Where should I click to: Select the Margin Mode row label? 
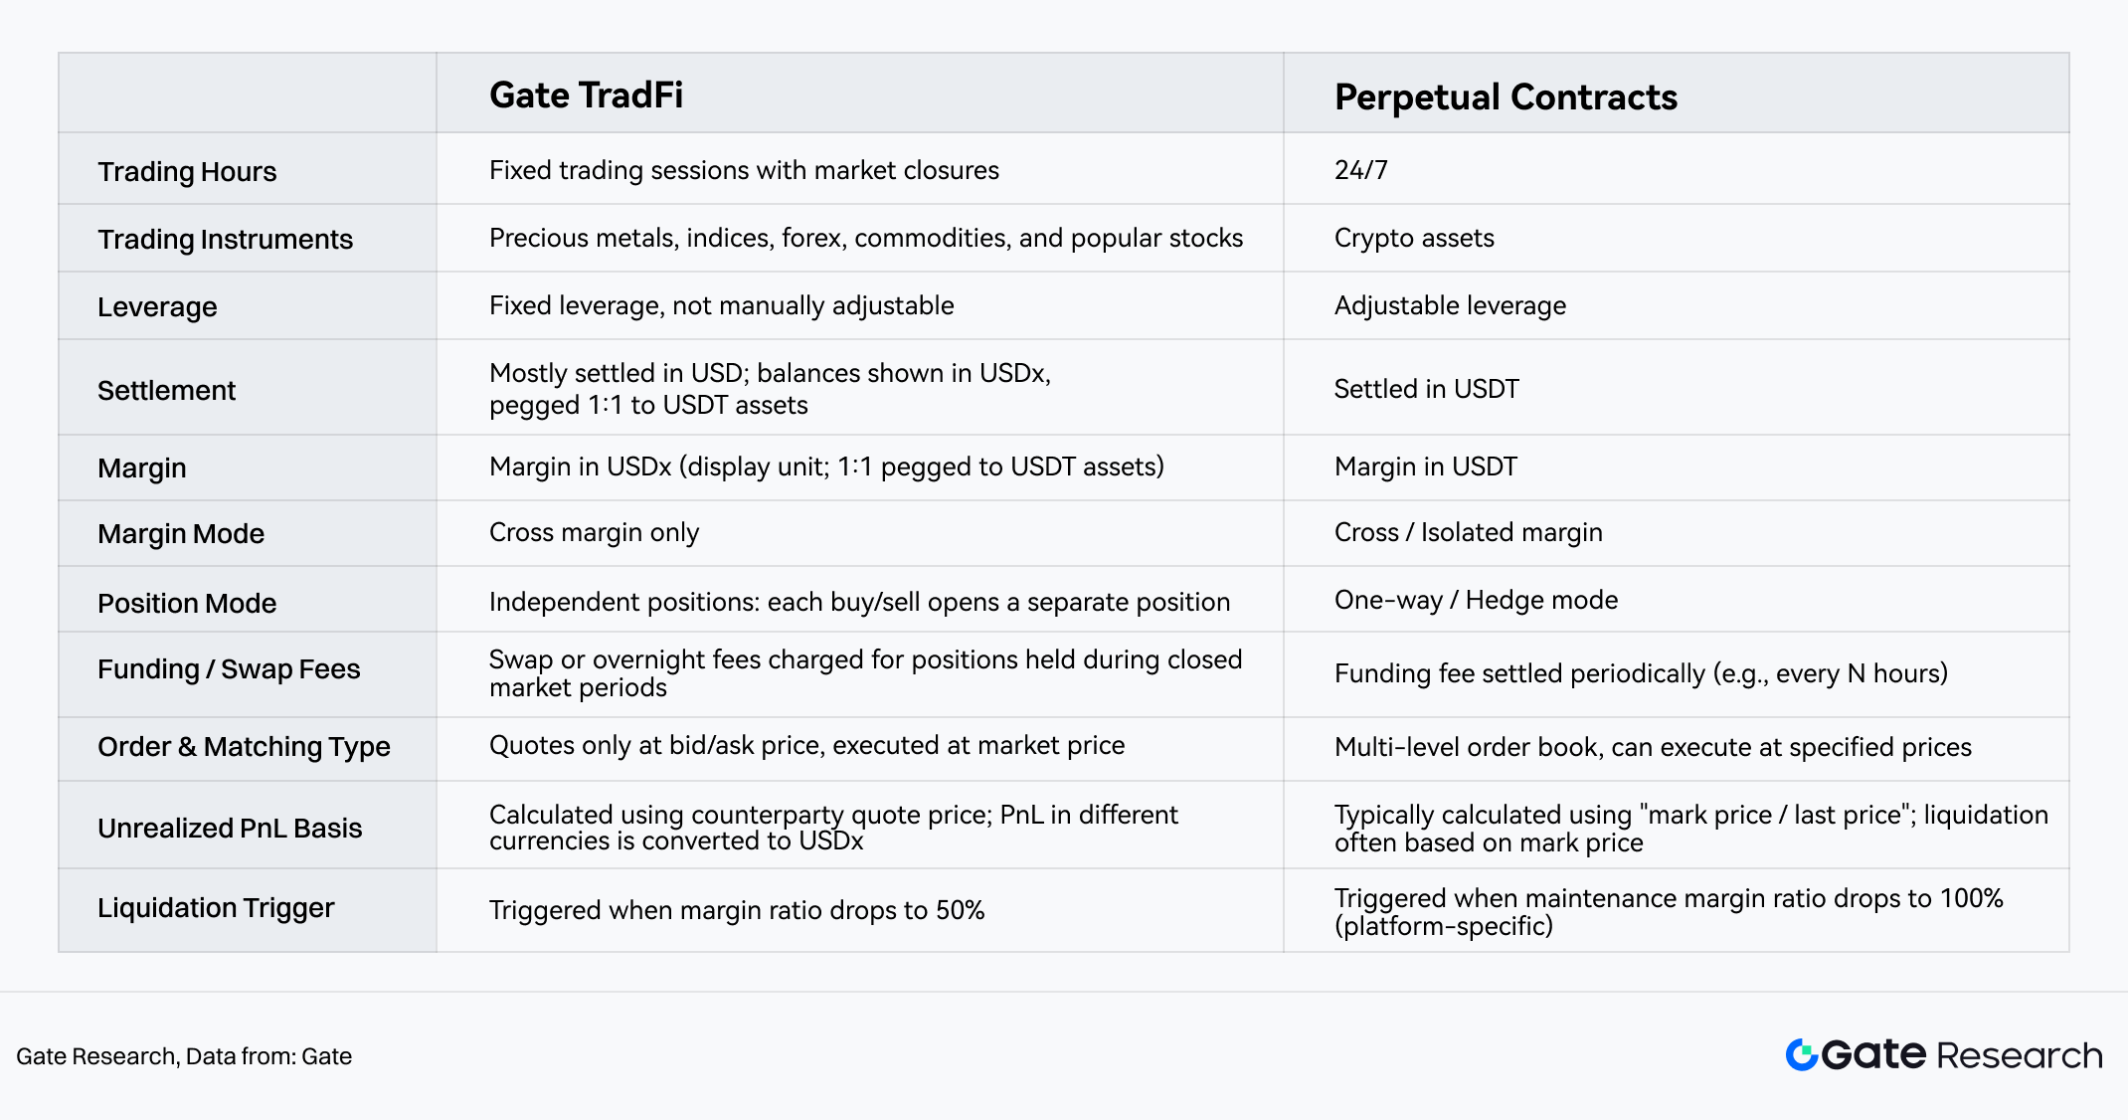pos(181,533)
